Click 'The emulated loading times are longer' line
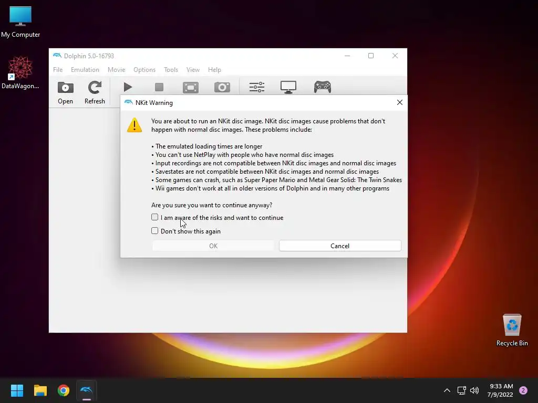The height and width of the screenshot is (403, 538). pos(207,146)
